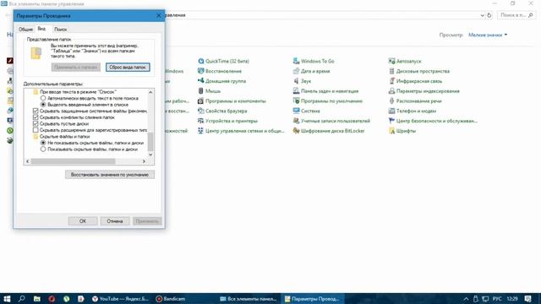This screenshot has height=304, width=541.
Task: Open the Шрифты icon
Action: [x=391, y=131]
